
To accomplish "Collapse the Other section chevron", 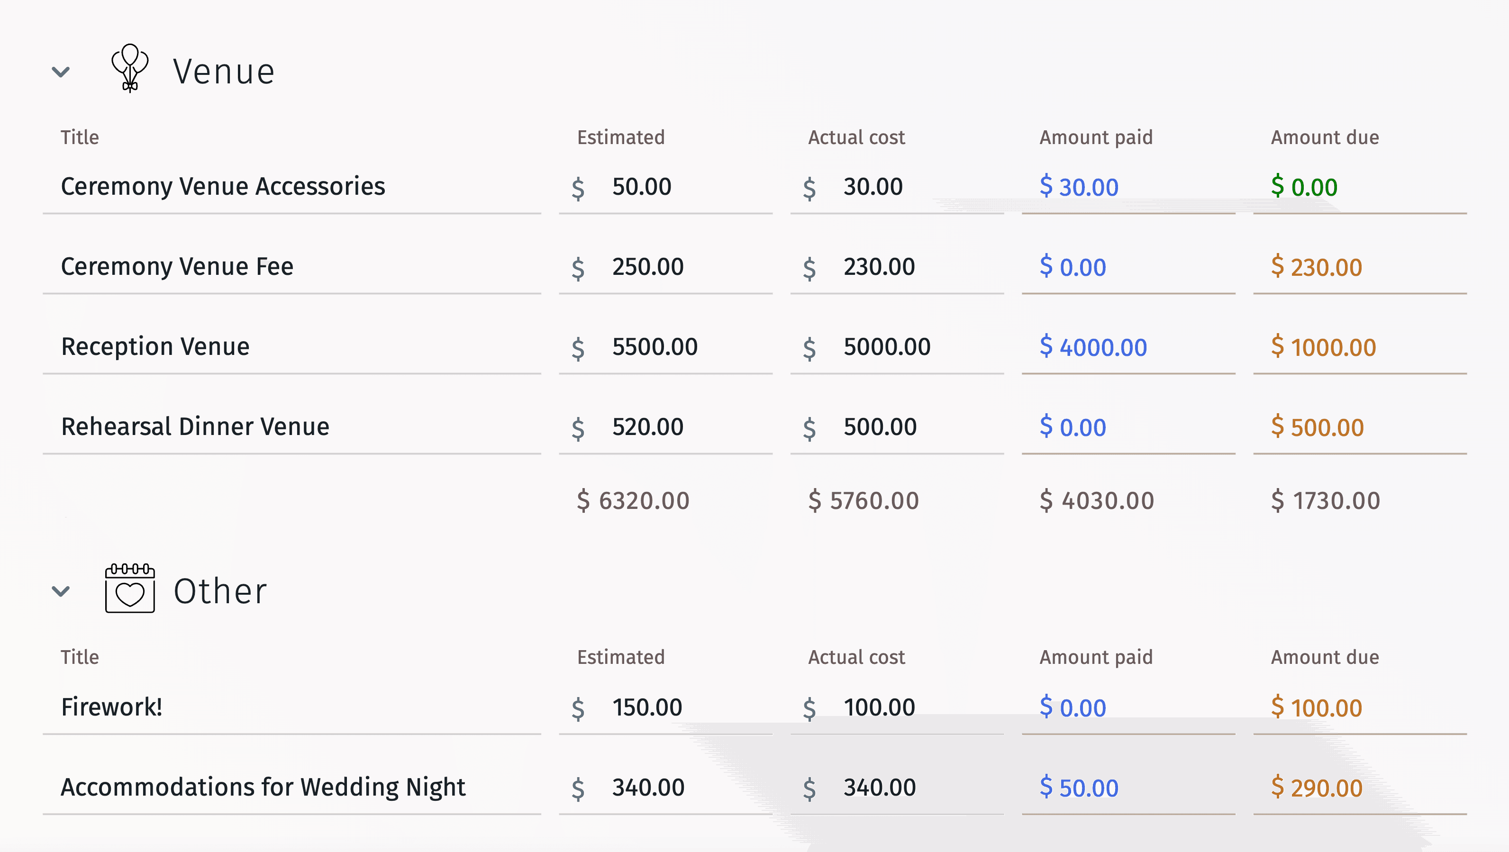I will (61, 591).
